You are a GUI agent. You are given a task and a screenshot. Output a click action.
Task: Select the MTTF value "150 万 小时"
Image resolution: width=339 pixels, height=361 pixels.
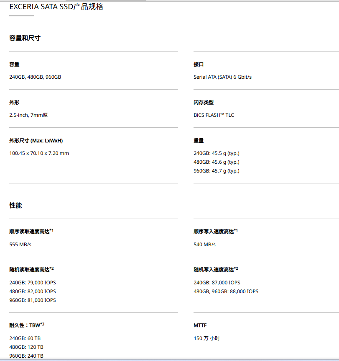207,338
